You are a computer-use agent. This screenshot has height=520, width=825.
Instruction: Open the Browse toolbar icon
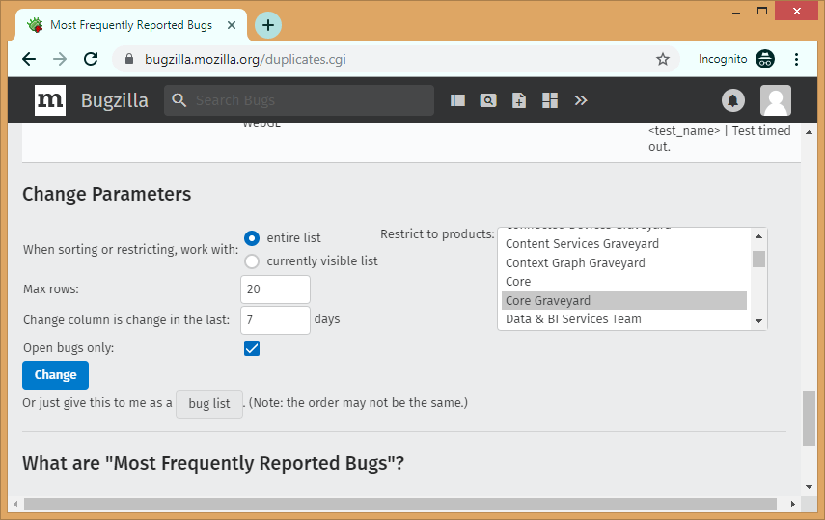(x=457, y=100)
